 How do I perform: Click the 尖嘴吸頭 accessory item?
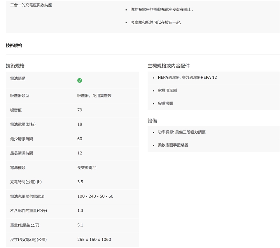point(165,103)
